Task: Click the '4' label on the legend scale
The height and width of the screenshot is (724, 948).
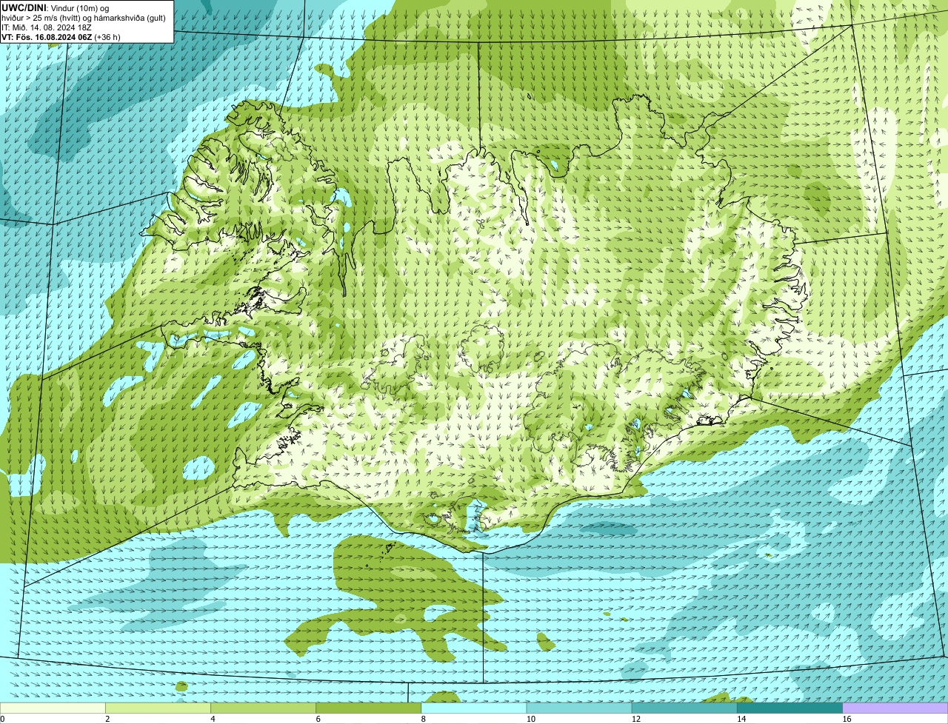Action: tap(213, 719)
